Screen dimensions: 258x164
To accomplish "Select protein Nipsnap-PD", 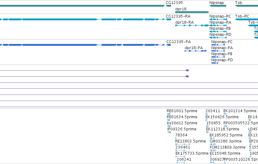I will pos(222,60).
